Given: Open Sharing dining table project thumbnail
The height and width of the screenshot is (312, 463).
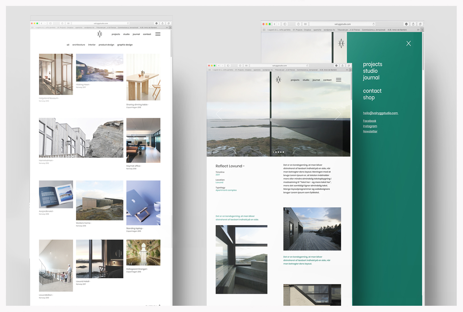Looking at the screenshot, I should coord(143,77).
